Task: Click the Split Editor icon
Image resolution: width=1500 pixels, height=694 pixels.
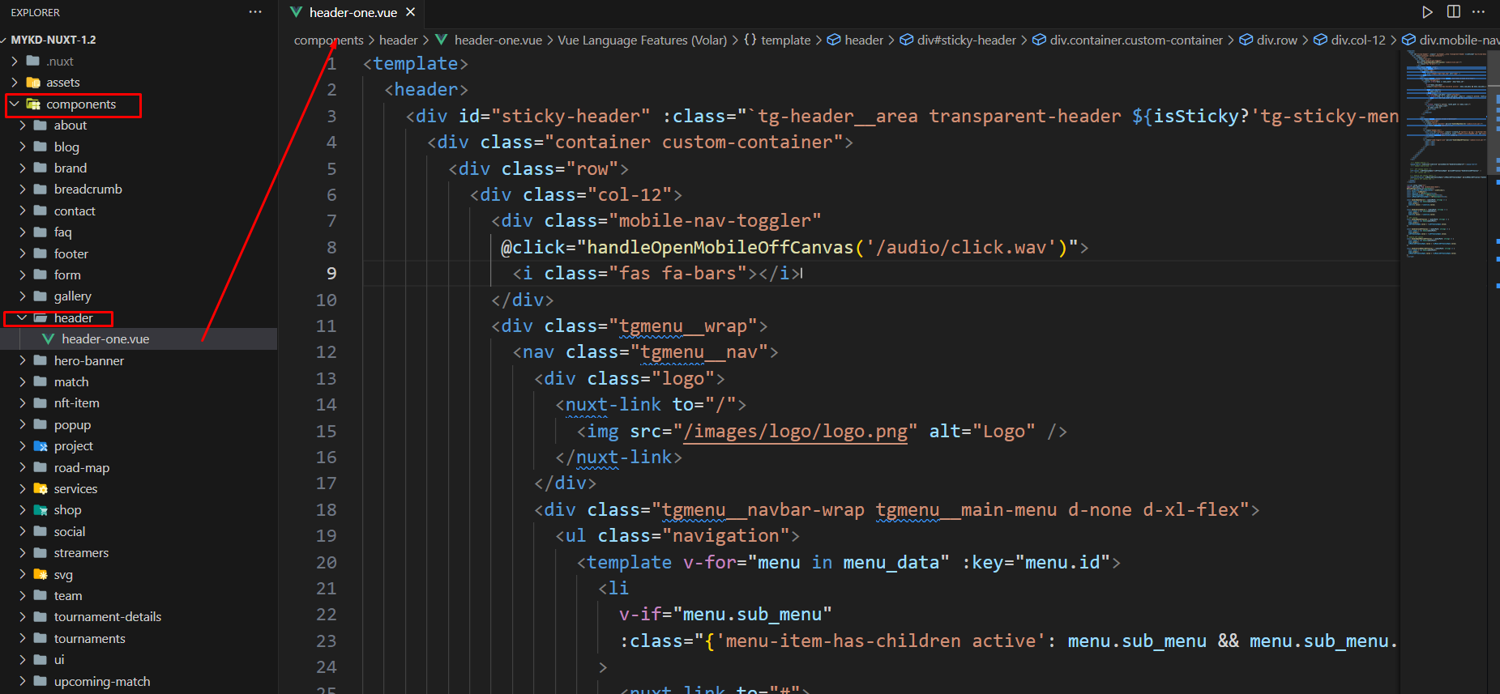Action: pyautogui.click(x=1454, y=12)
